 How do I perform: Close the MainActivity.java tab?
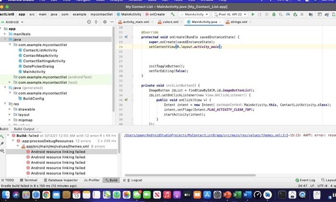[x=220, y=22]
